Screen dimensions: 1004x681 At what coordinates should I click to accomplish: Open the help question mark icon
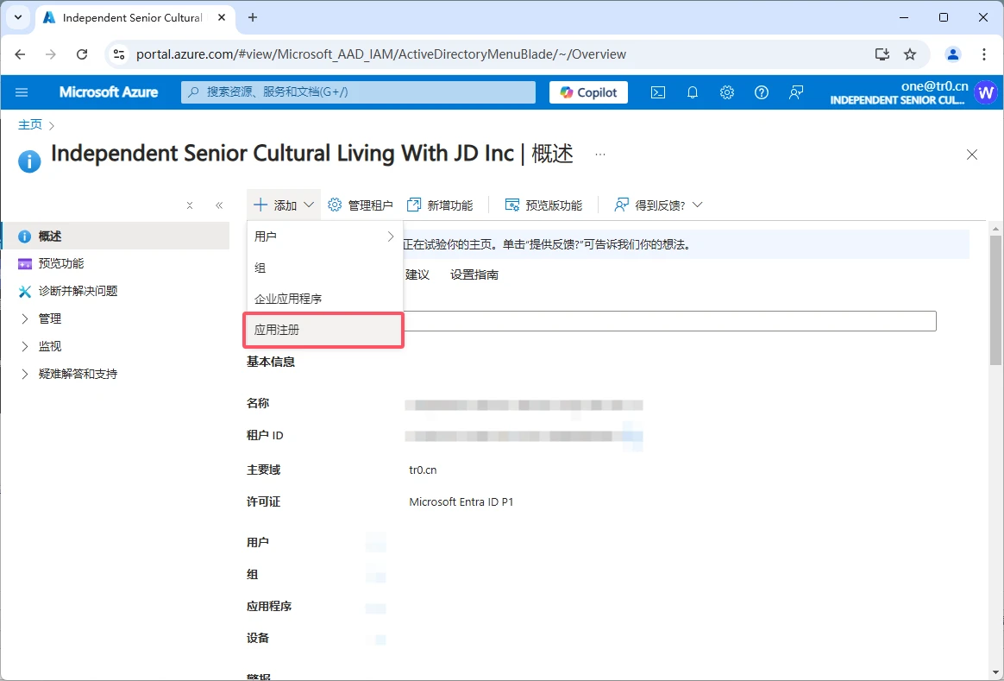coord(762,92)
